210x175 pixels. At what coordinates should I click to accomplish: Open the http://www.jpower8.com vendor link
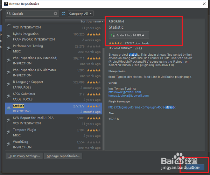tap(125, 92)
